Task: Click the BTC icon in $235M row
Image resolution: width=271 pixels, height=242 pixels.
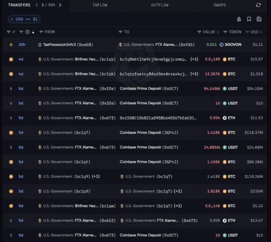Action: tap(225, 191)
